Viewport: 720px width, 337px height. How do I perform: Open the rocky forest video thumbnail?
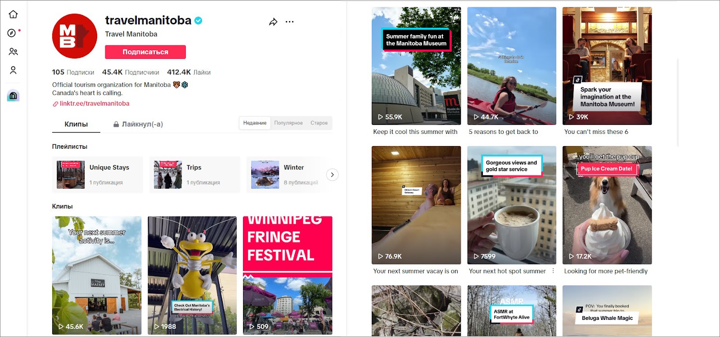click(x=416, y=311)
